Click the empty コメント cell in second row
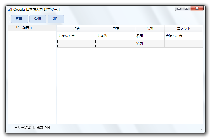 click(184, 44)
